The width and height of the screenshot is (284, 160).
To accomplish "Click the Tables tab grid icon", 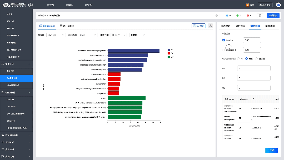I will pos(61,26).
